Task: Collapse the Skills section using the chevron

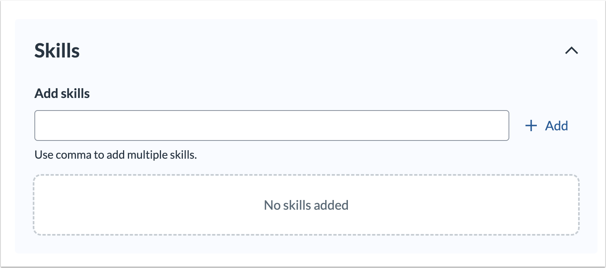Action: pos(572,51)
